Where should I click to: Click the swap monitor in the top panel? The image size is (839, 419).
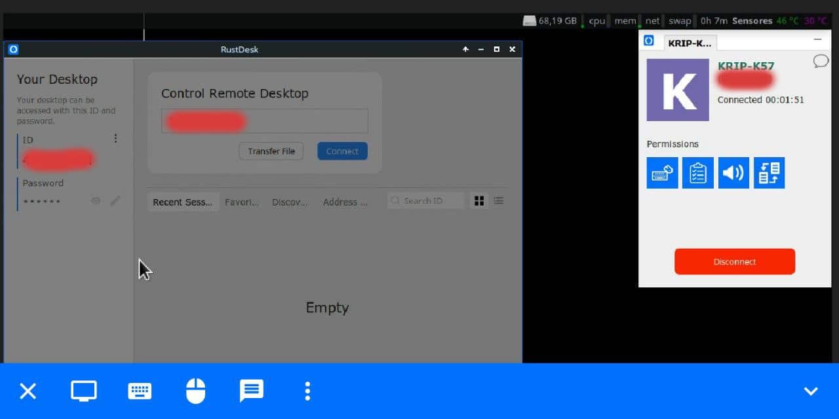(680, 21)
